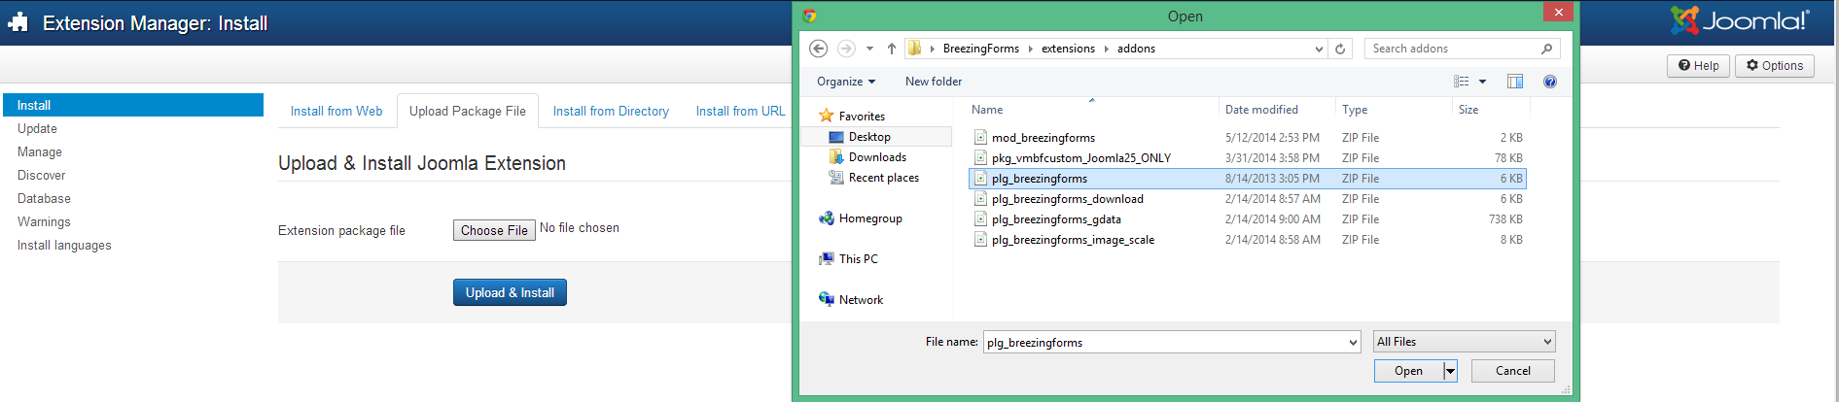This screenshot has width=1839, height=402.
Task: Open the view options dropdown arrow
Action: pyautogui.click(x=1482, y=82)
